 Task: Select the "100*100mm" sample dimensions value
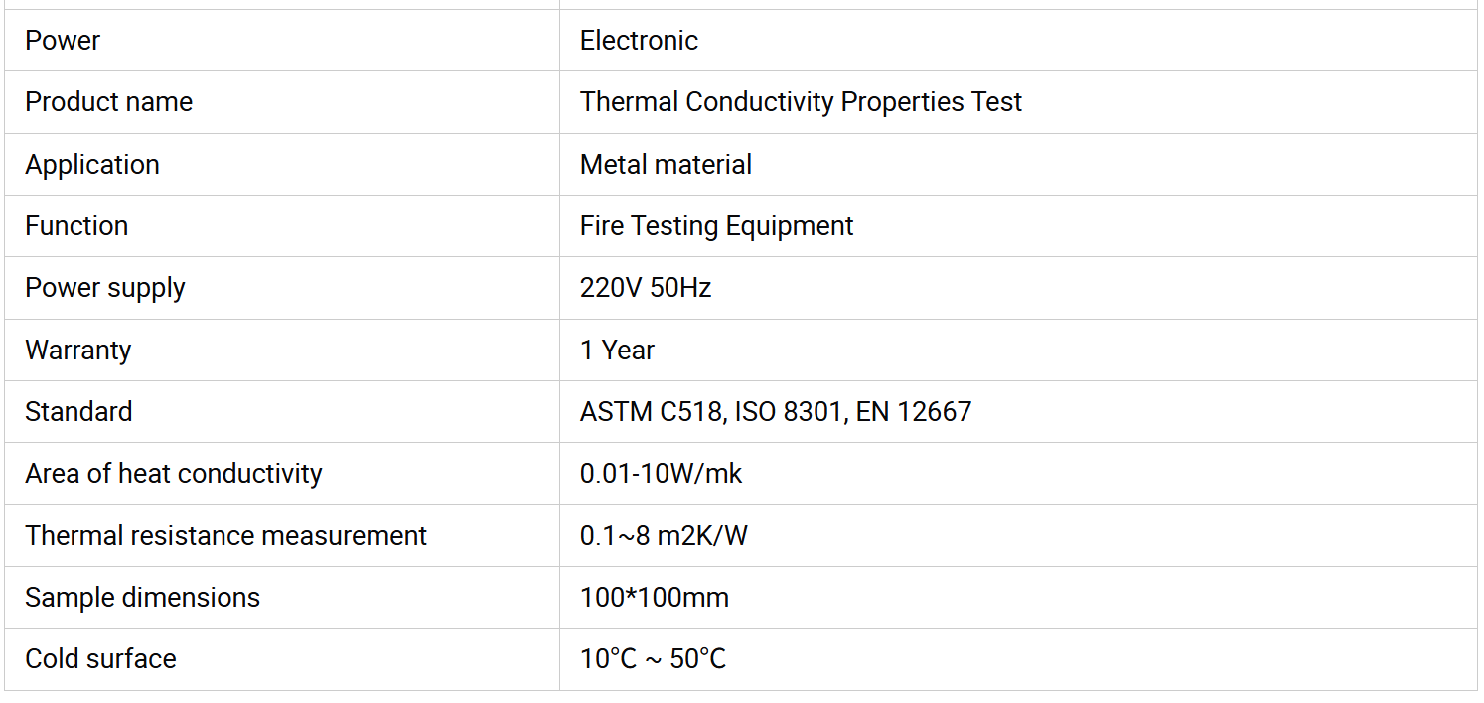click(x=654, y=598)
